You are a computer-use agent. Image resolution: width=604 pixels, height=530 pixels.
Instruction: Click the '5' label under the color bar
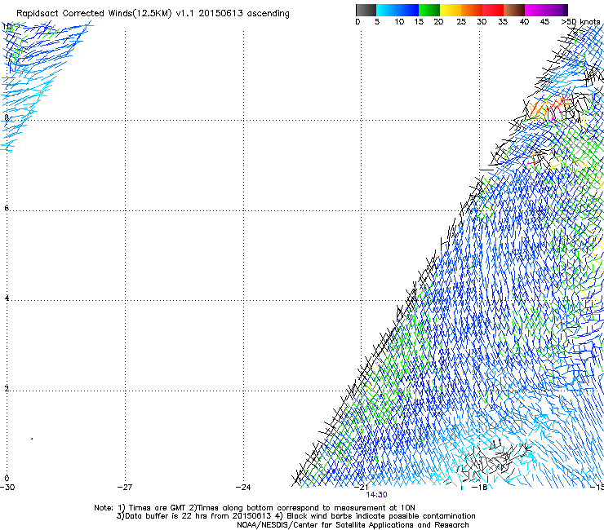377,22
